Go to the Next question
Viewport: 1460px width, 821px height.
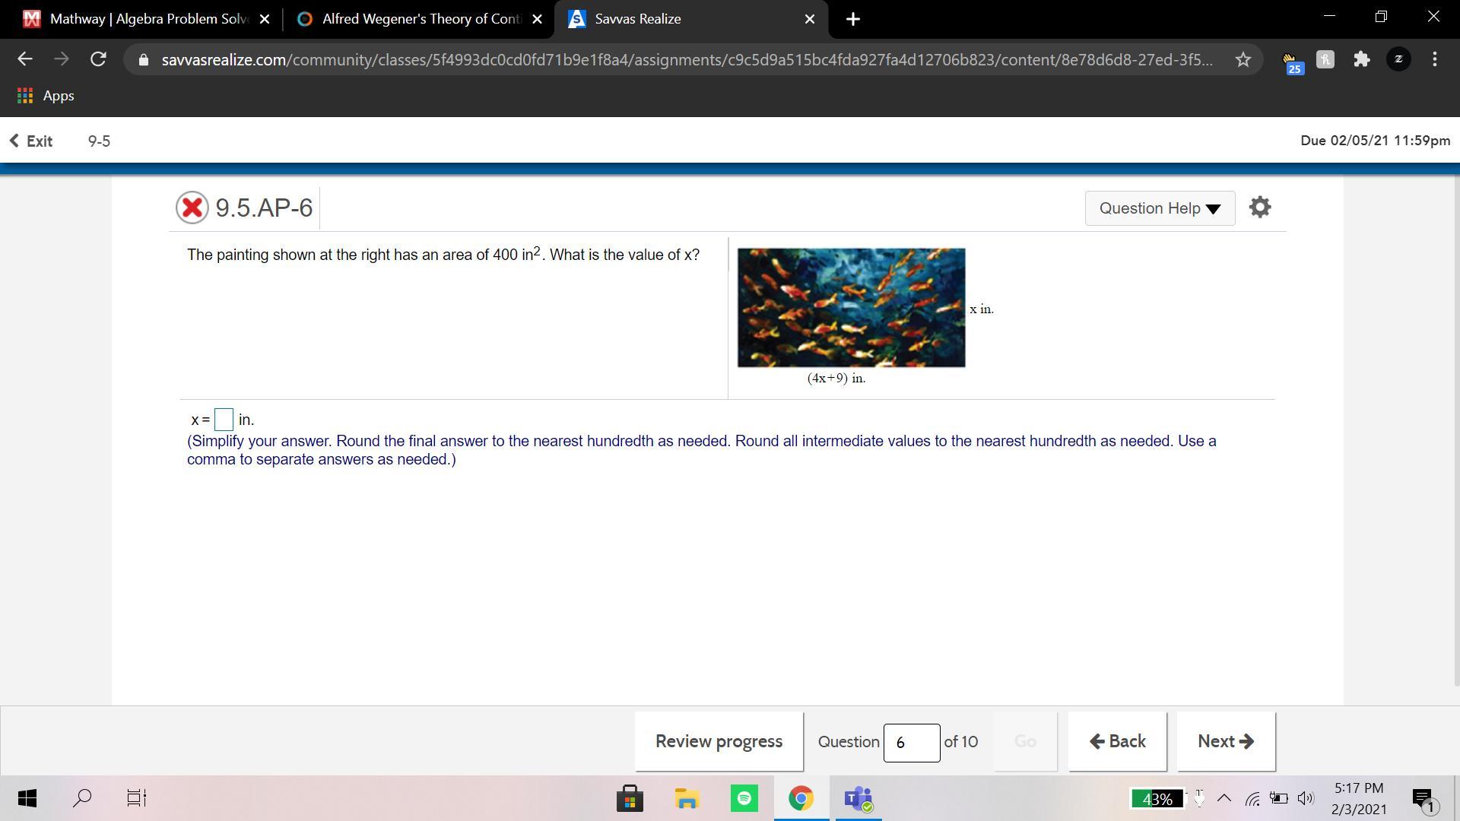[x=1225, y=741]
